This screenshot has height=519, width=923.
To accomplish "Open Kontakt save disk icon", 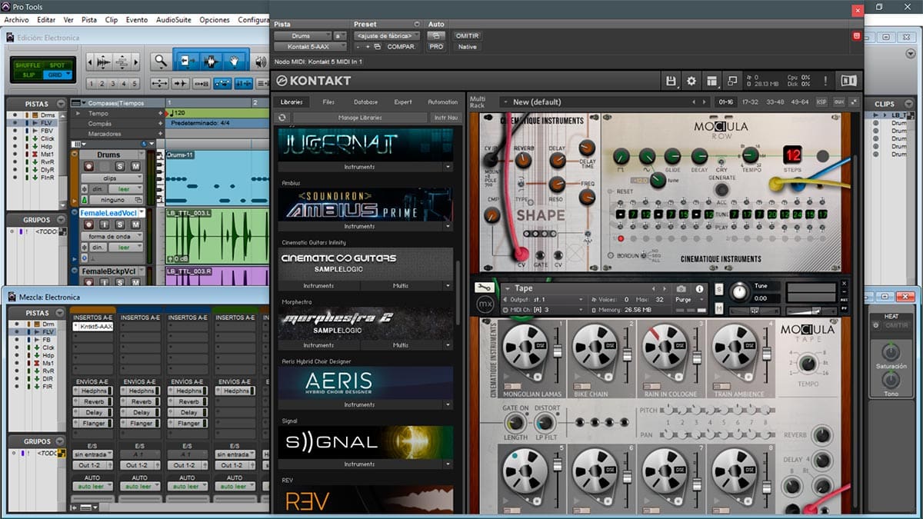I will pyautogui.click(x=671, y=81).
